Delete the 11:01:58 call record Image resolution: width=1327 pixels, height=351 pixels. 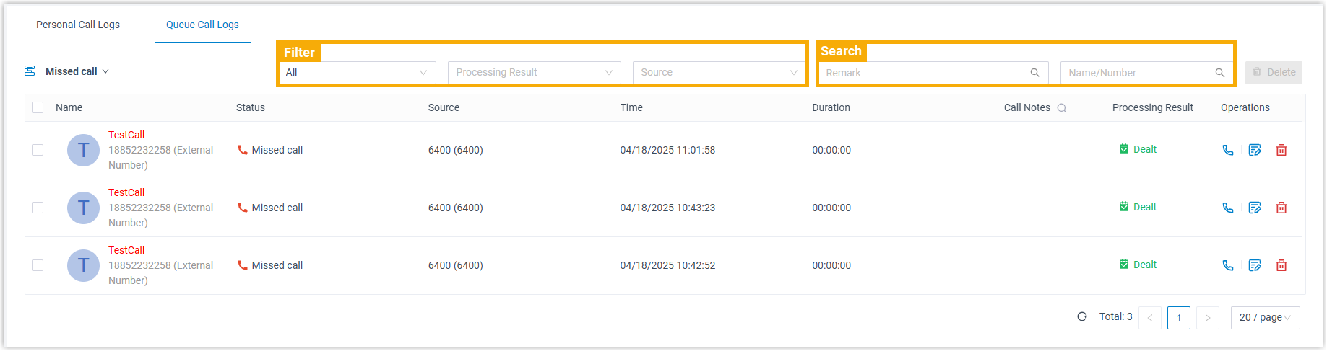point(1281,150)
